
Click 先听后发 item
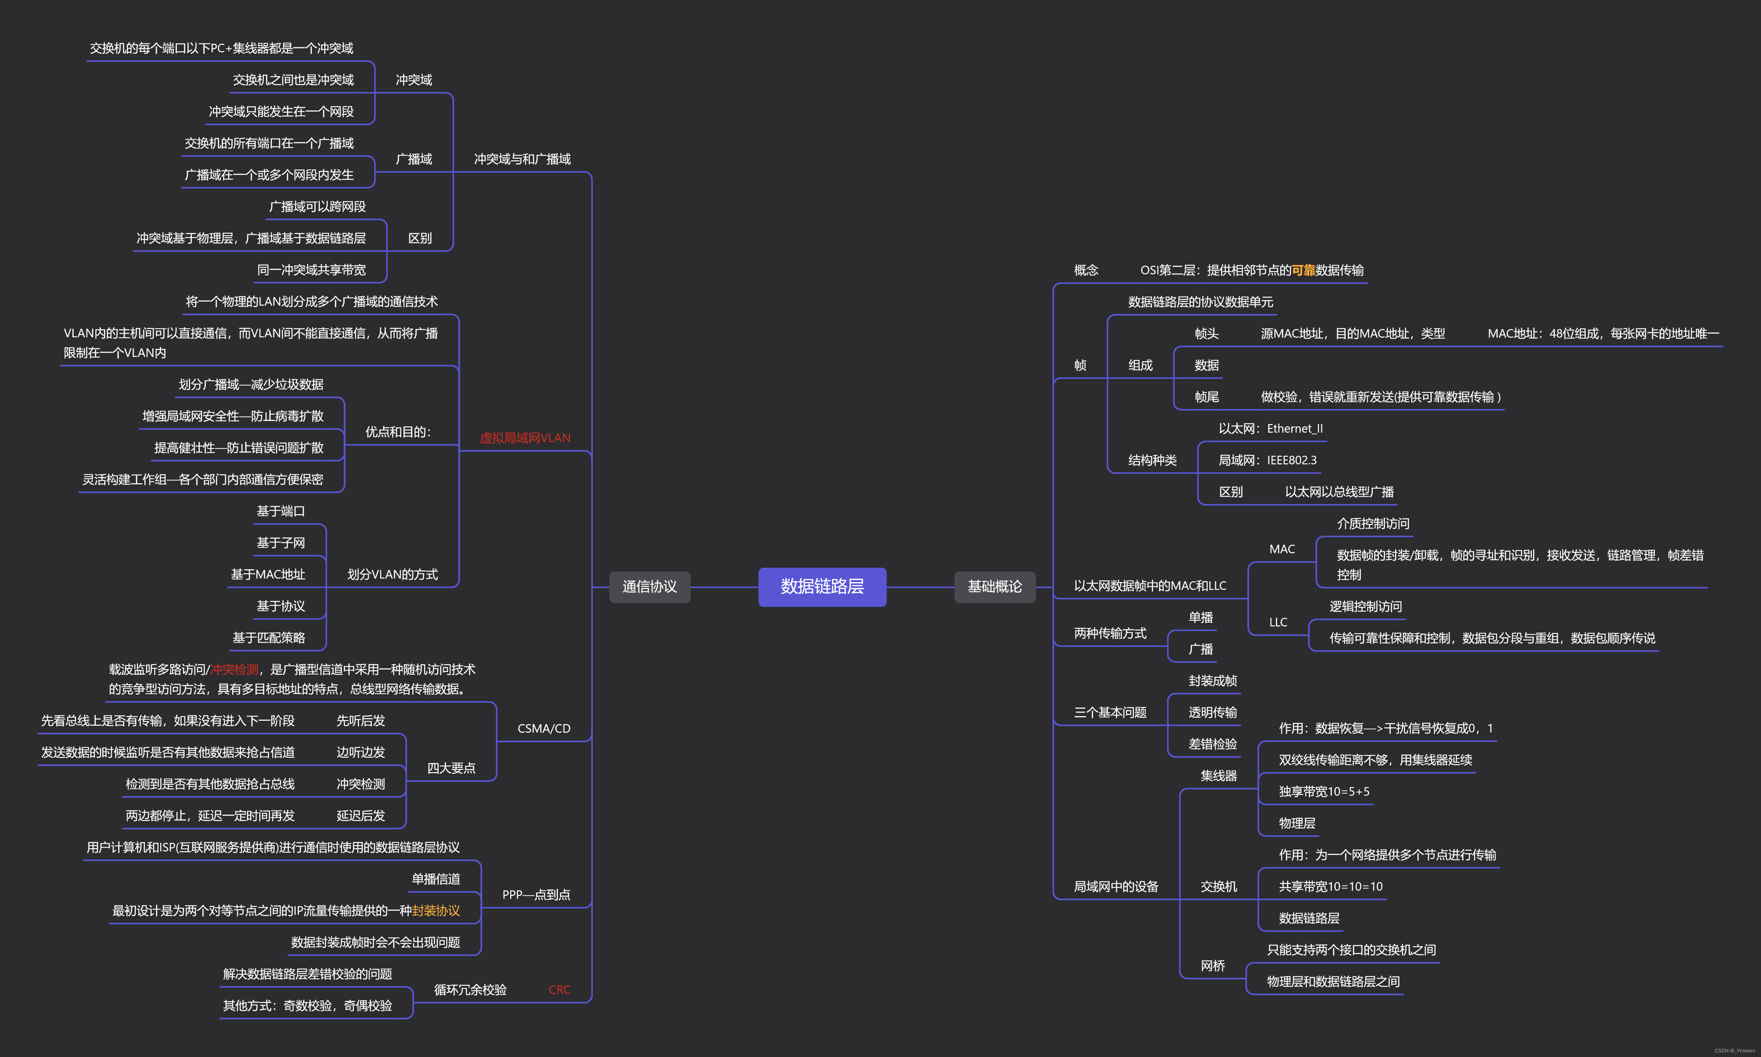(361, 720)
